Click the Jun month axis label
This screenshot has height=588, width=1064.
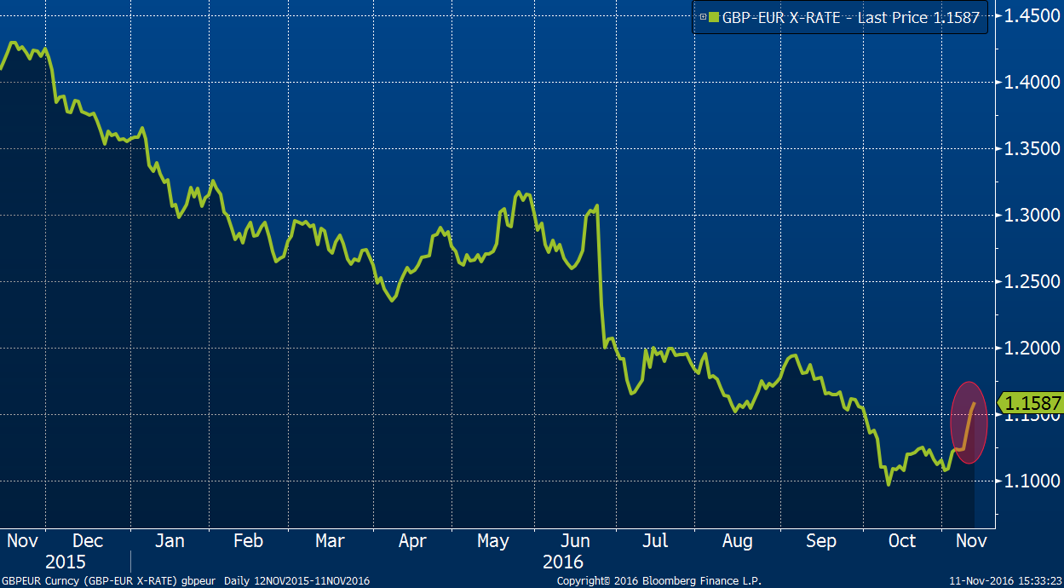tap(576, 541)
